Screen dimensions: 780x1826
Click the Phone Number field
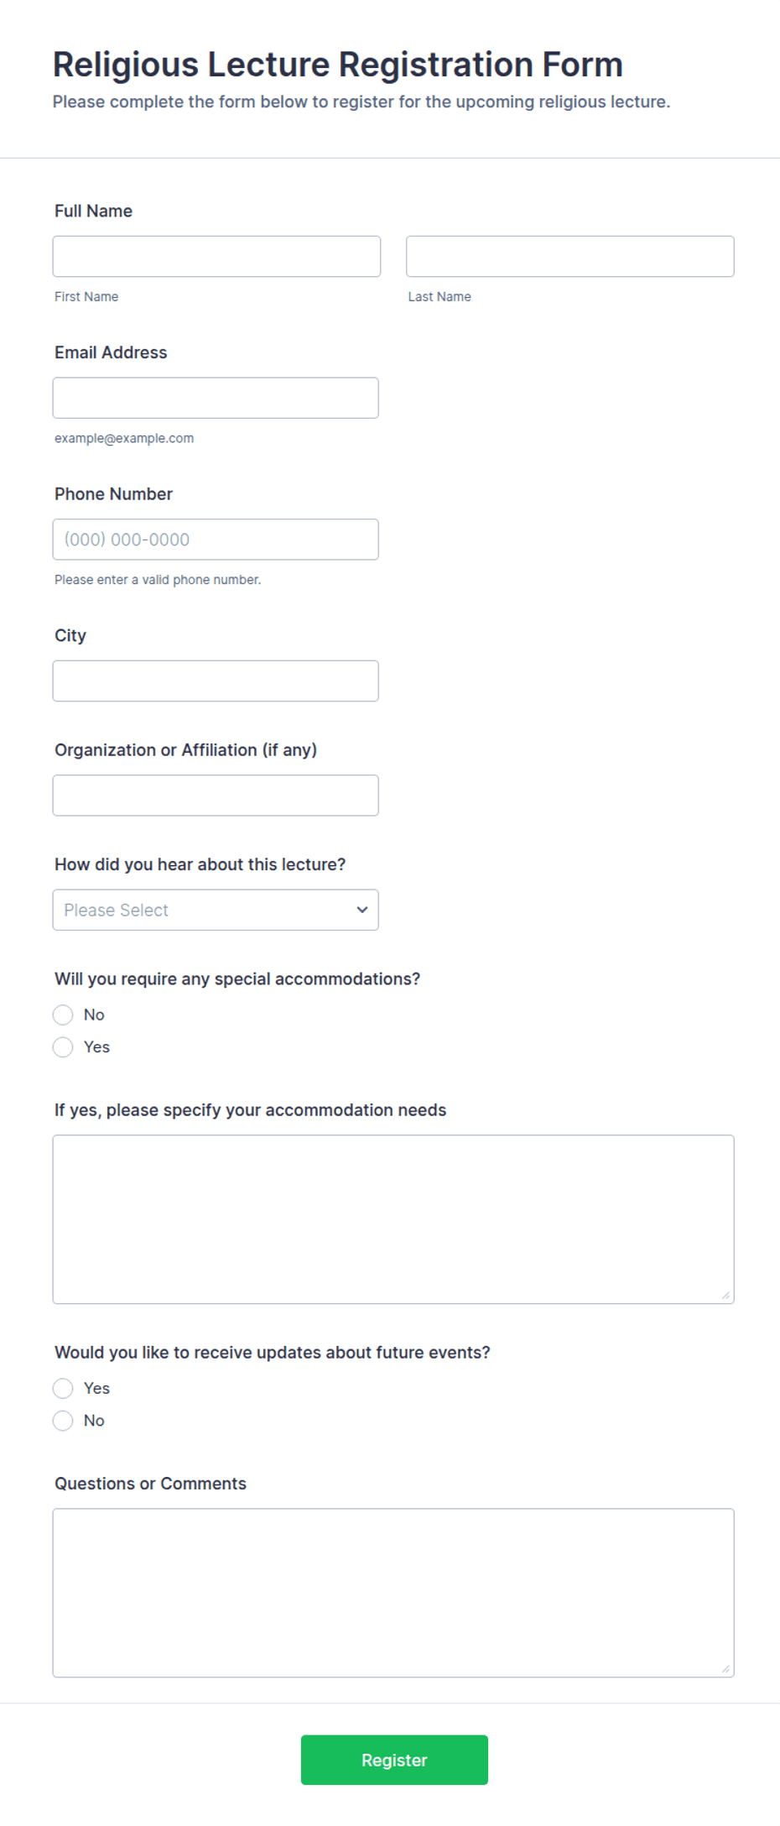(x=216, y=540)
